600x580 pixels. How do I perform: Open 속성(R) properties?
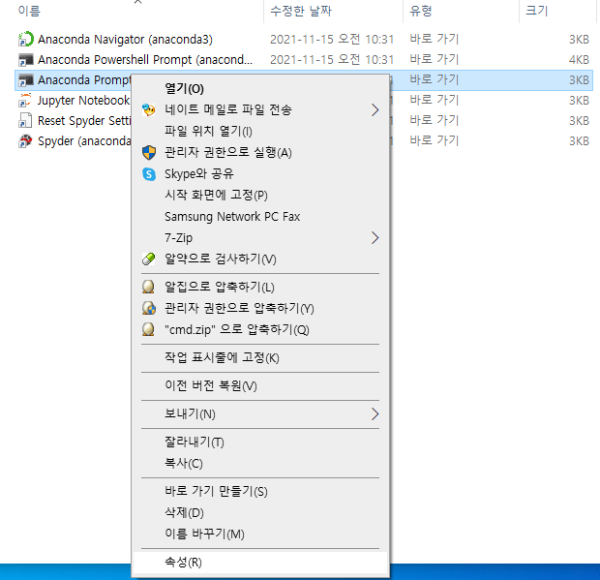260,562
